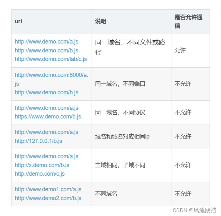Select the 'url' column header

click(x=18, y=21)
